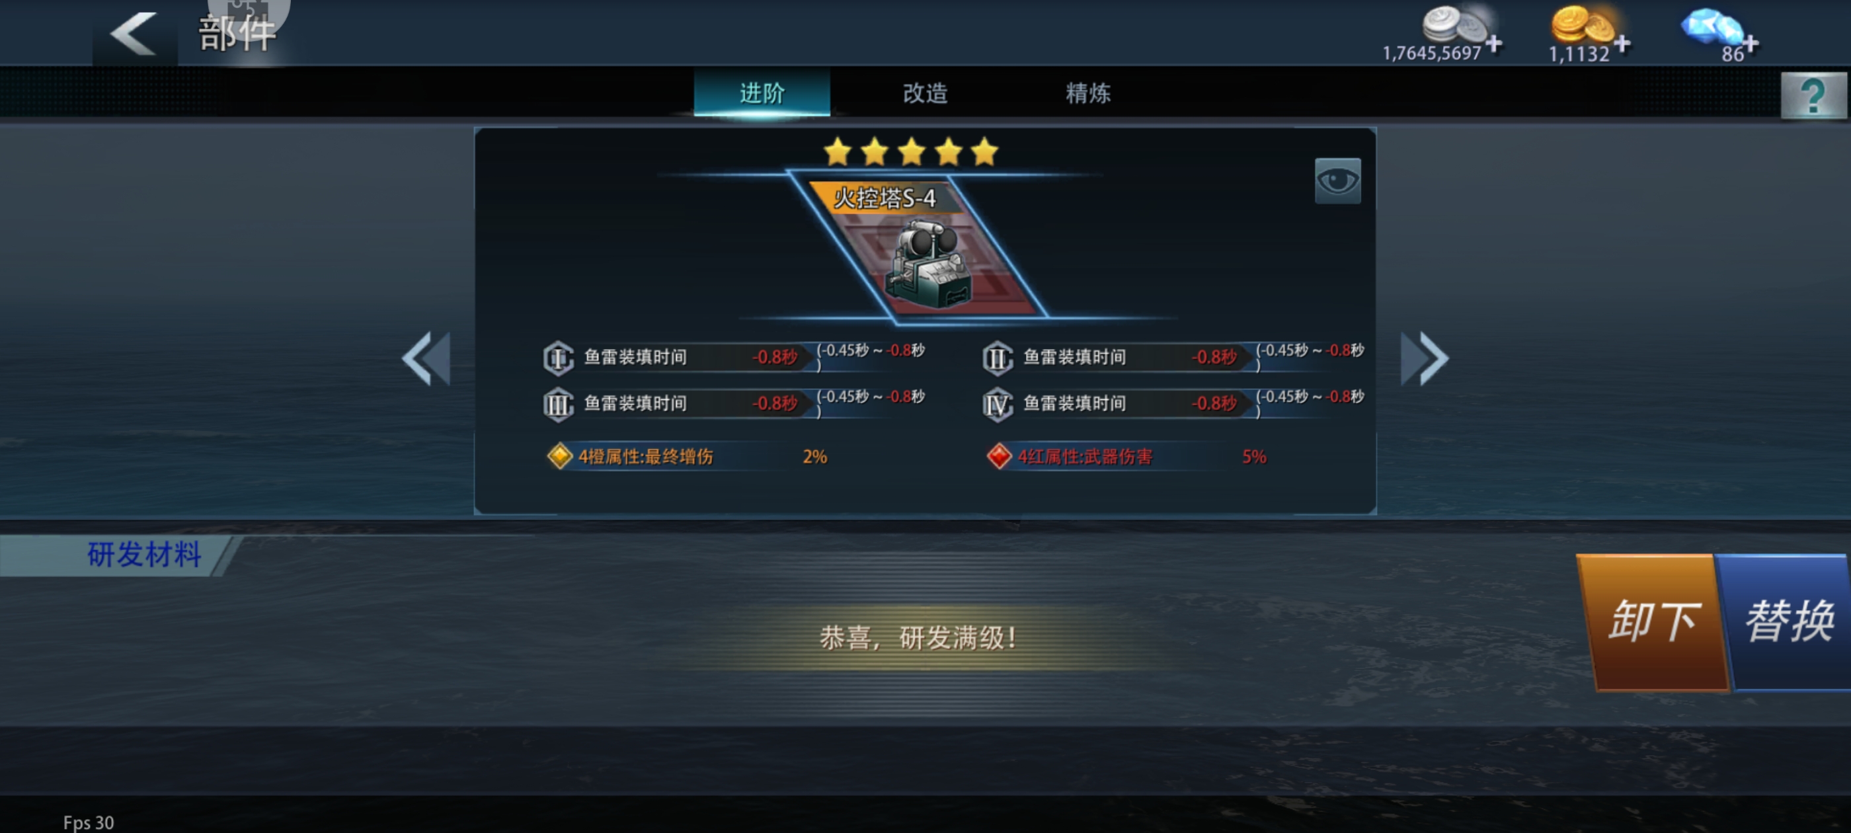
Task: Click the back arrow beside 部件
Action: (x=134, y=33)
